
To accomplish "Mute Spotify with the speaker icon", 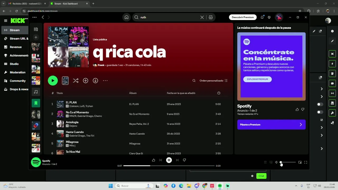I will pyautogui.click(x=276, y=162).
